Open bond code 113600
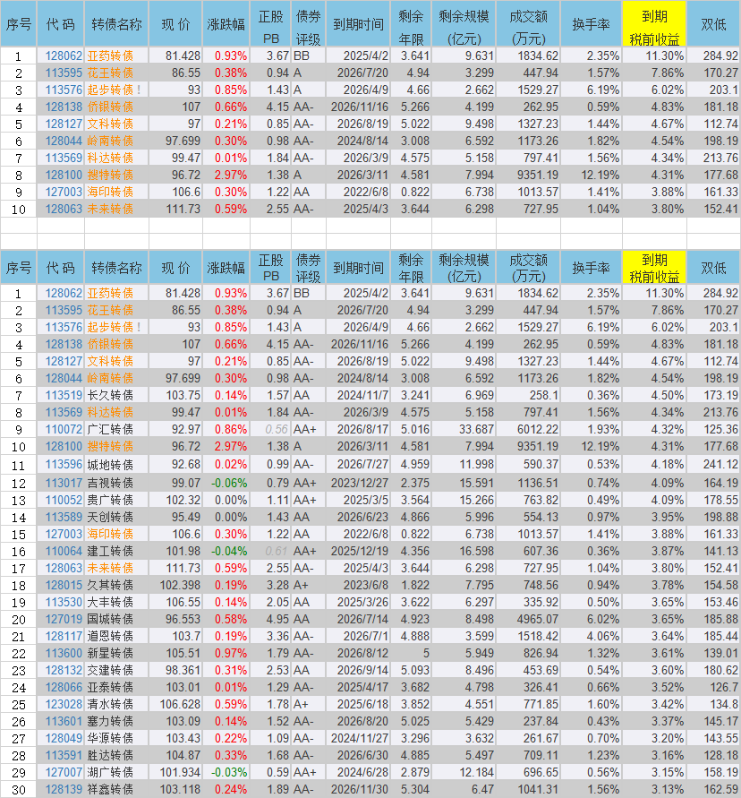 tap(64, 654)
